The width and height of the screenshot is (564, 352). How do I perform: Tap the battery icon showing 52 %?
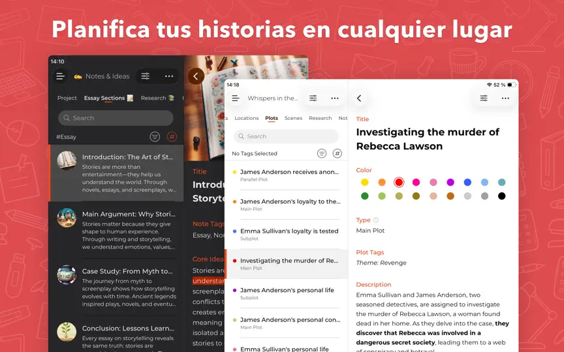pos(512,85)
